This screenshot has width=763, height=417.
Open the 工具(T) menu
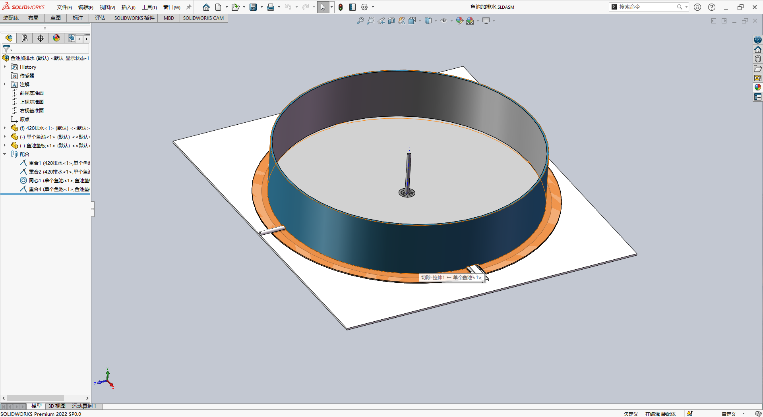(x=149, y=7)
